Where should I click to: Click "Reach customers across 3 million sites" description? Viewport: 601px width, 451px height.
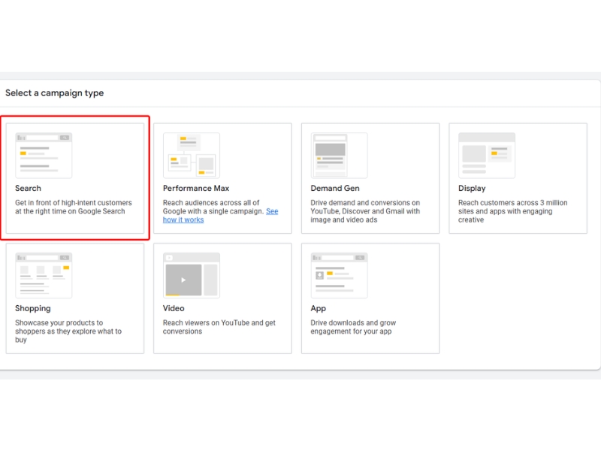pyautogui.click(x=513, y=211)
